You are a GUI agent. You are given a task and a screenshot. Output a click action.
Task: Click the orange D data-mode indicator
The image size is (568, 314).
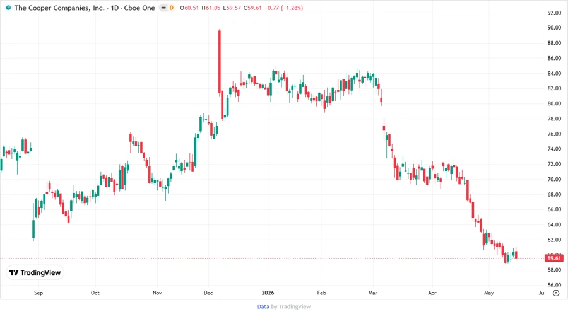click(x=172, y=8)
